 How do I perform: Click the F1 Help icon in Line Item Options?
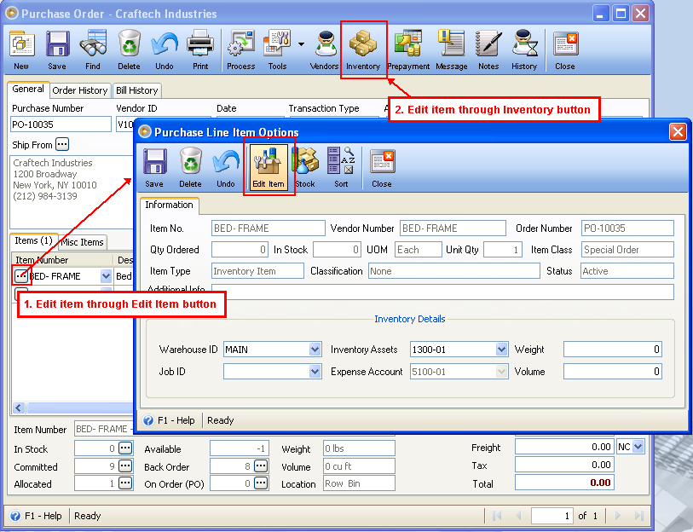148,420
